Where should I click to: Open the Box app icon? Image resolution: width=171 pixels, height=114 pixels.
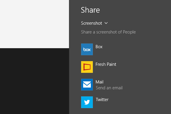pyautogui.click(x=87, y=49)
